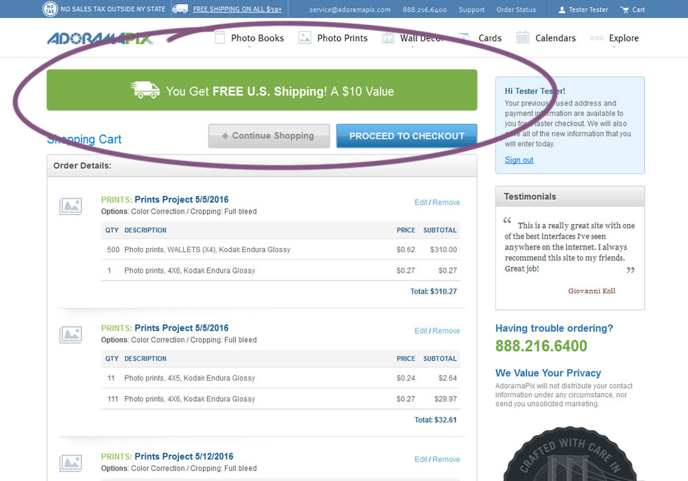Click the No Tax badge icon
This screenshot has width=688, height=481.
(50, 9)
